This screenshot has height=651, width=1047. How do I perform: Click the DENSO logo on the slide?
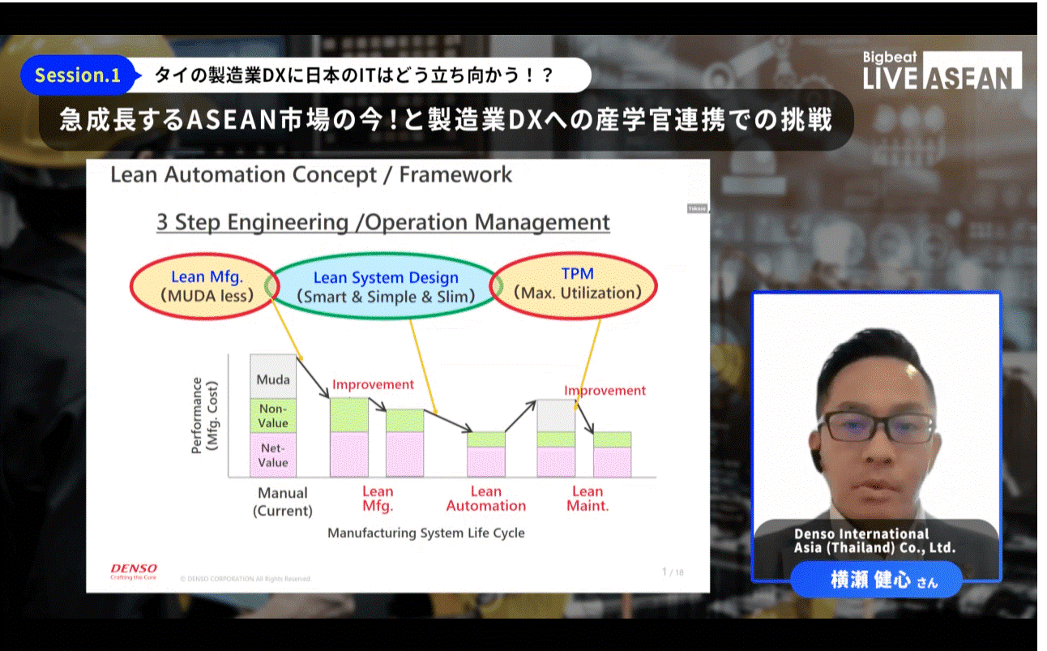point(134,572)
